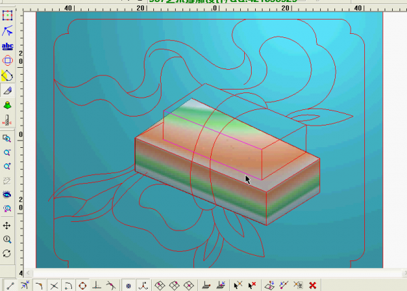The height and width of the screenshot is (291, 407).
Task: Click the horizontal scrollbar left arrow
Action: (x=28, y=272)
